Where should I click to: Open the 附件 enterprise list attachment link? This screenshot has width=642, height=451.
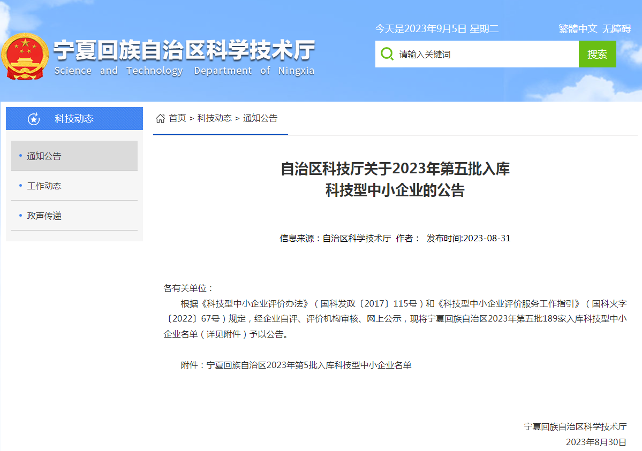pos(309,365)
